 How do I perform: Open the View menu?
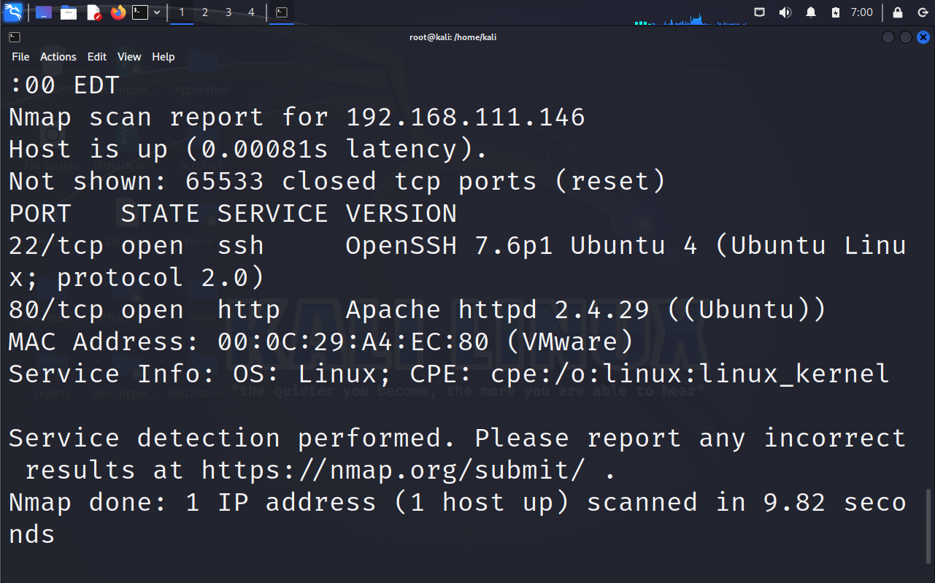(x=129, y=57)
